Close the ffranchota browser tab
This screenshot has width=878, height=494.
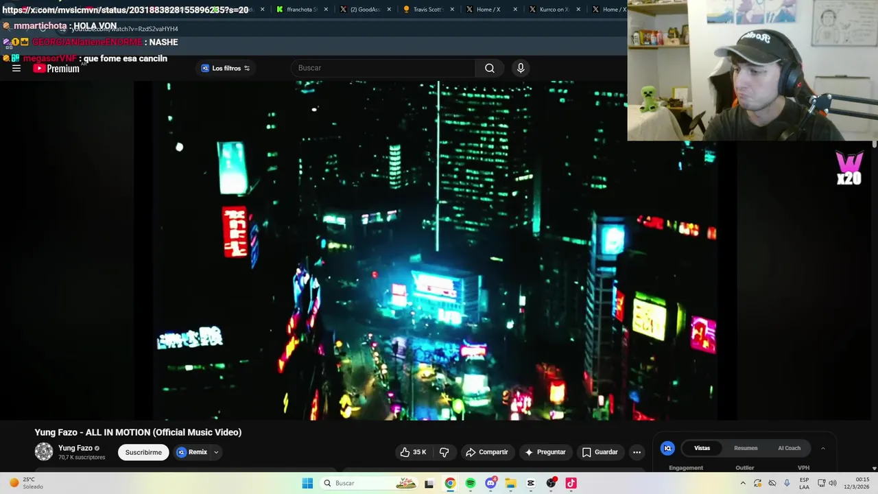click(x=326, y=10)
